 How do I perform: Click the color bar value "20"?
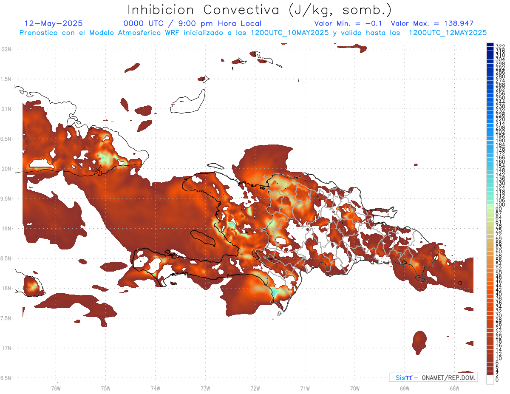[499, 337]
